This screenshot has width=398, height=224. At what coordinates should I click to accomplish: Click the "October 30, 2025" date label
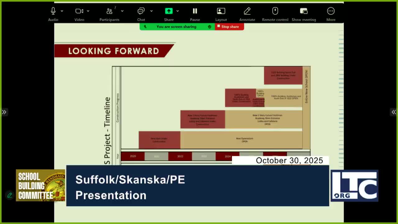point(289,161)
